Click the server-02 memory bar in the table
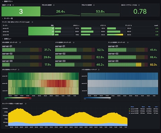This screenshot has height=133, width=161. pyautogui.click(x=87, y=31)
